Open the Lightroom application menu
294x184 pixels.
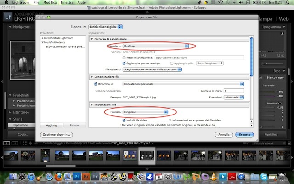tap(21, 2)
